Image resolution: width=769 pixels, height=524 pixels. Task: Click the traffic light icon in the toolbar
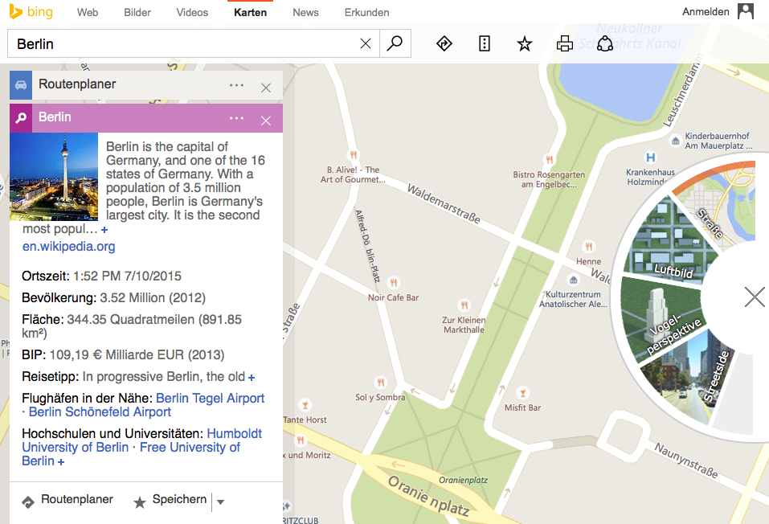[x=485, y=44]
